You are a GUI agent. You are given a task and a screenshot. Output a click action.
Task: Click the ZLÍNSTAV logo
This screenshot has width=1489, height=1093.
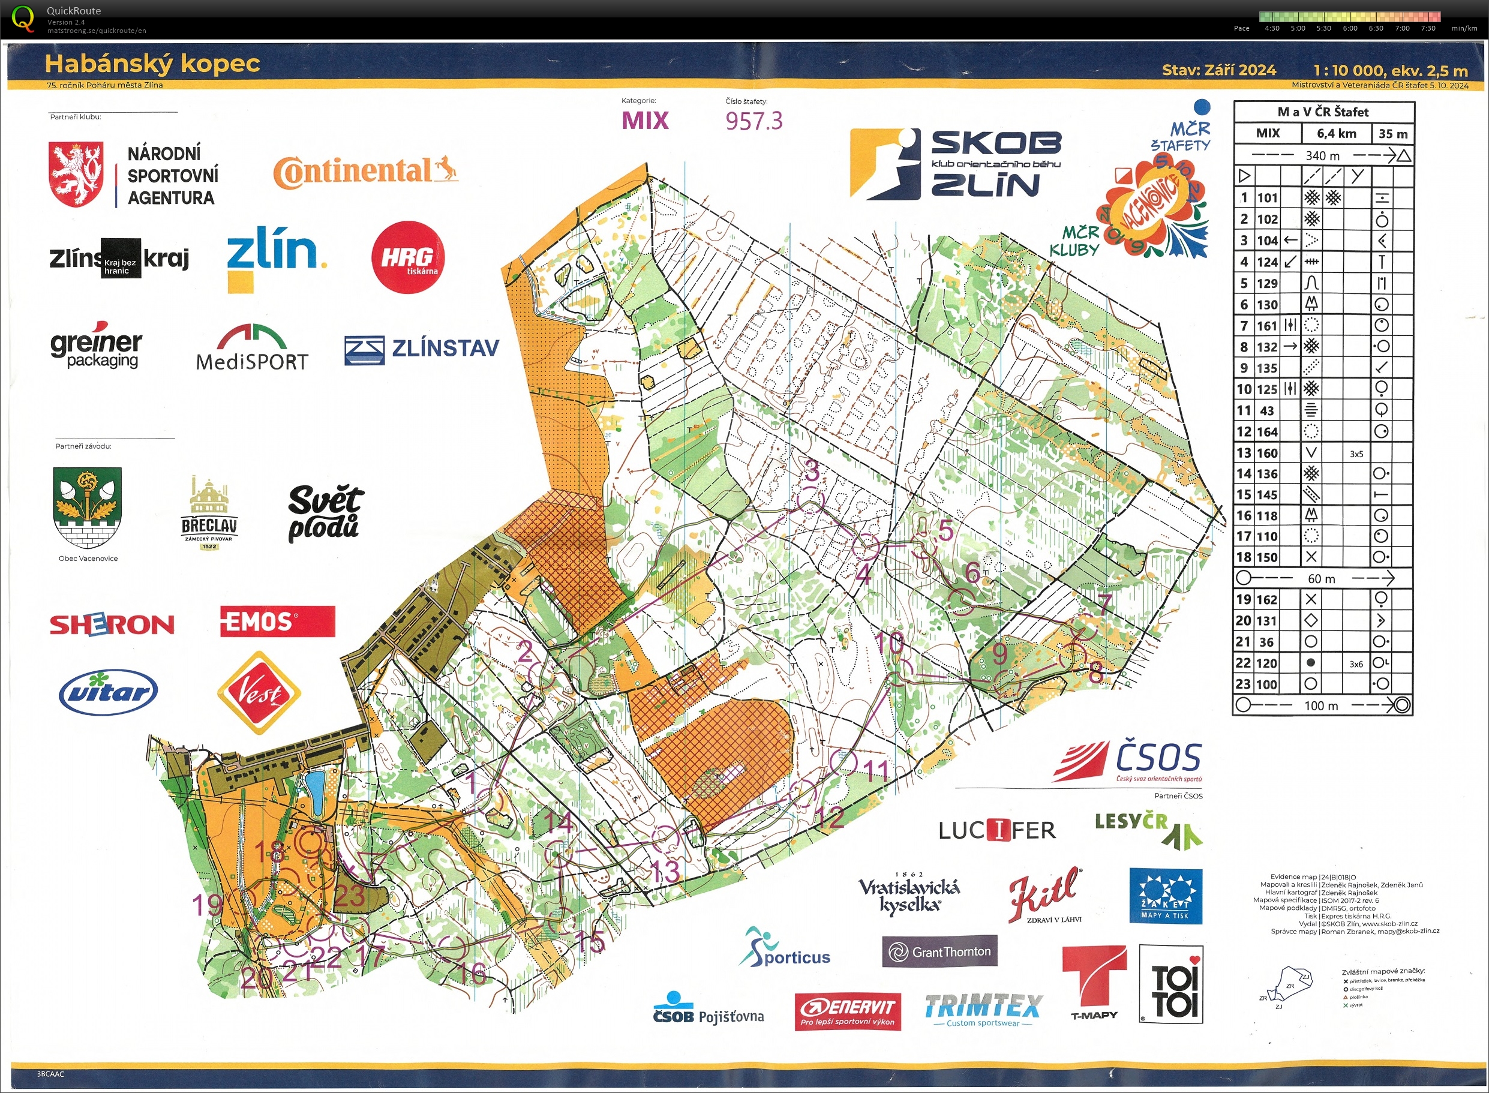click(x=422, y=349)
